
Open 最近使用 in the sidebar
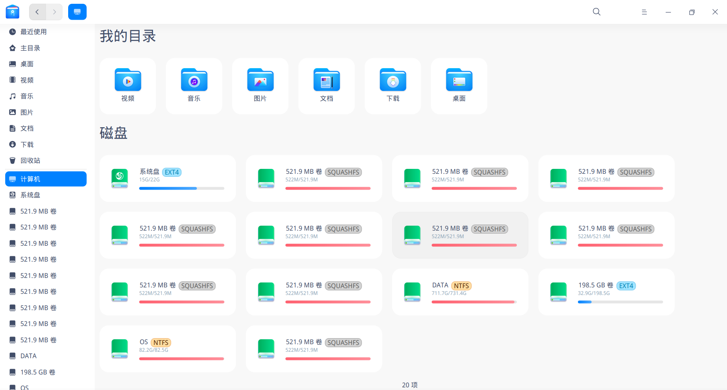[x=46, y=32]
